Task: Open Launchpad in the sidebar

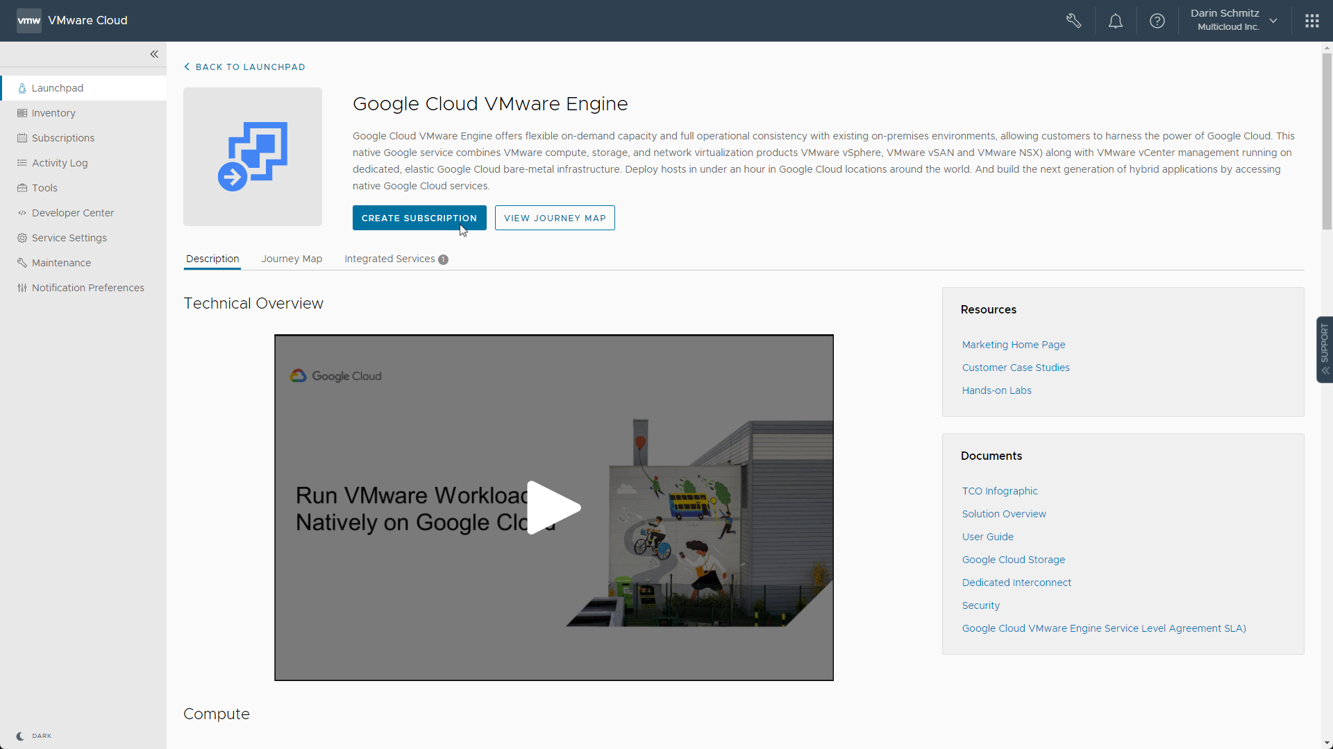Action: pyautogui.click(x=83, y=88)
